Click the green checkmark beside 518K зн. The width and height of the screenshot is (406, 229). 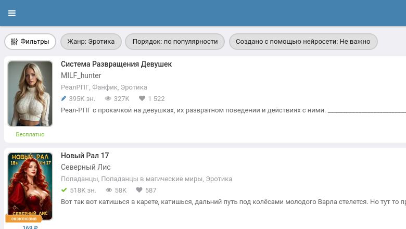click(x=64, y=190)
